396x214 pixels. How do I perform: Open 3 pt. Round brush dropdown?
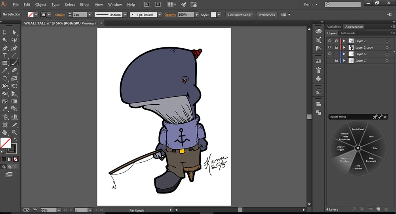pyautogui.click(x=160, y=15)
